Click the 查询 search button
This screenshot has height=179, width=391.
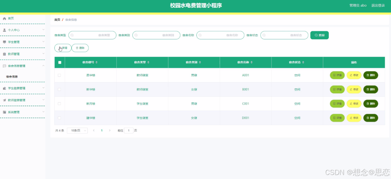tap(320, 35)
